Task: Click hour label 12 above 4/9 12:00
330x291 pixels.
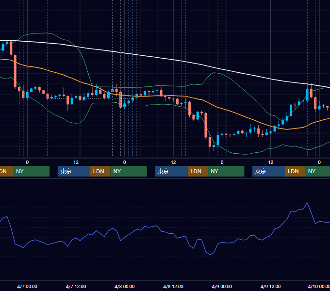Action: coord(271,162)
